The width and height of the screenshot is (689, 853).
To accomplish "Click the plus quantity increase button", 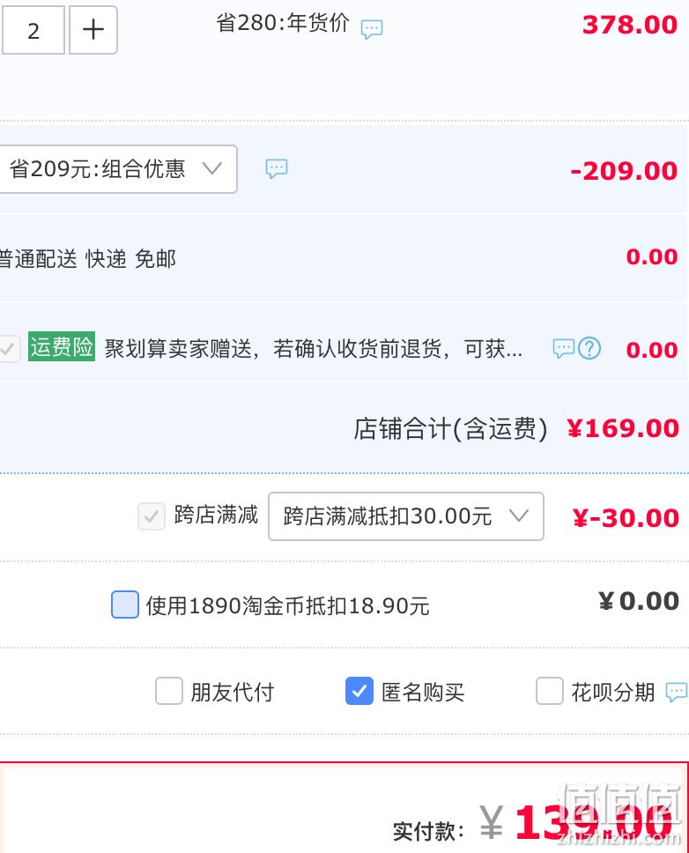I will pyautogui.click(x=93, y=29).
